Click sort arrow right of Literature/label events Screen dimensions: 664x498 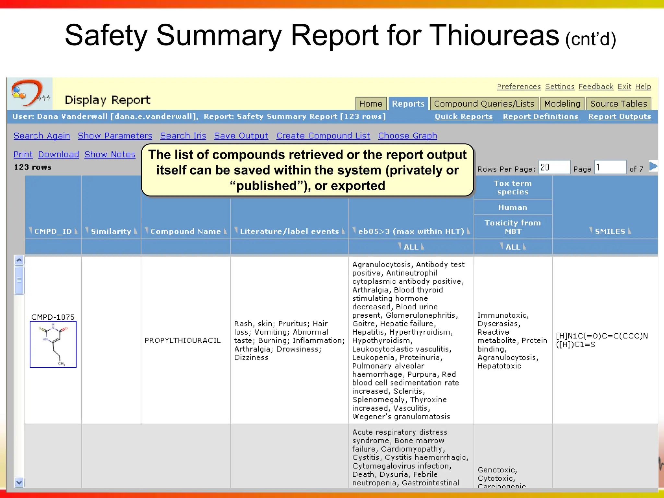click(x=343, y=231)
